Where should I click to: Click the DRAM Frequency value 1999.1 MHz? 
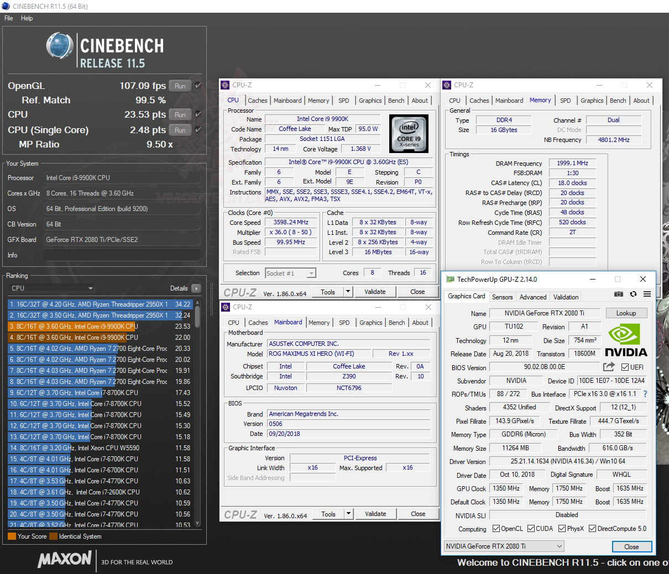(x=572, y=163)
